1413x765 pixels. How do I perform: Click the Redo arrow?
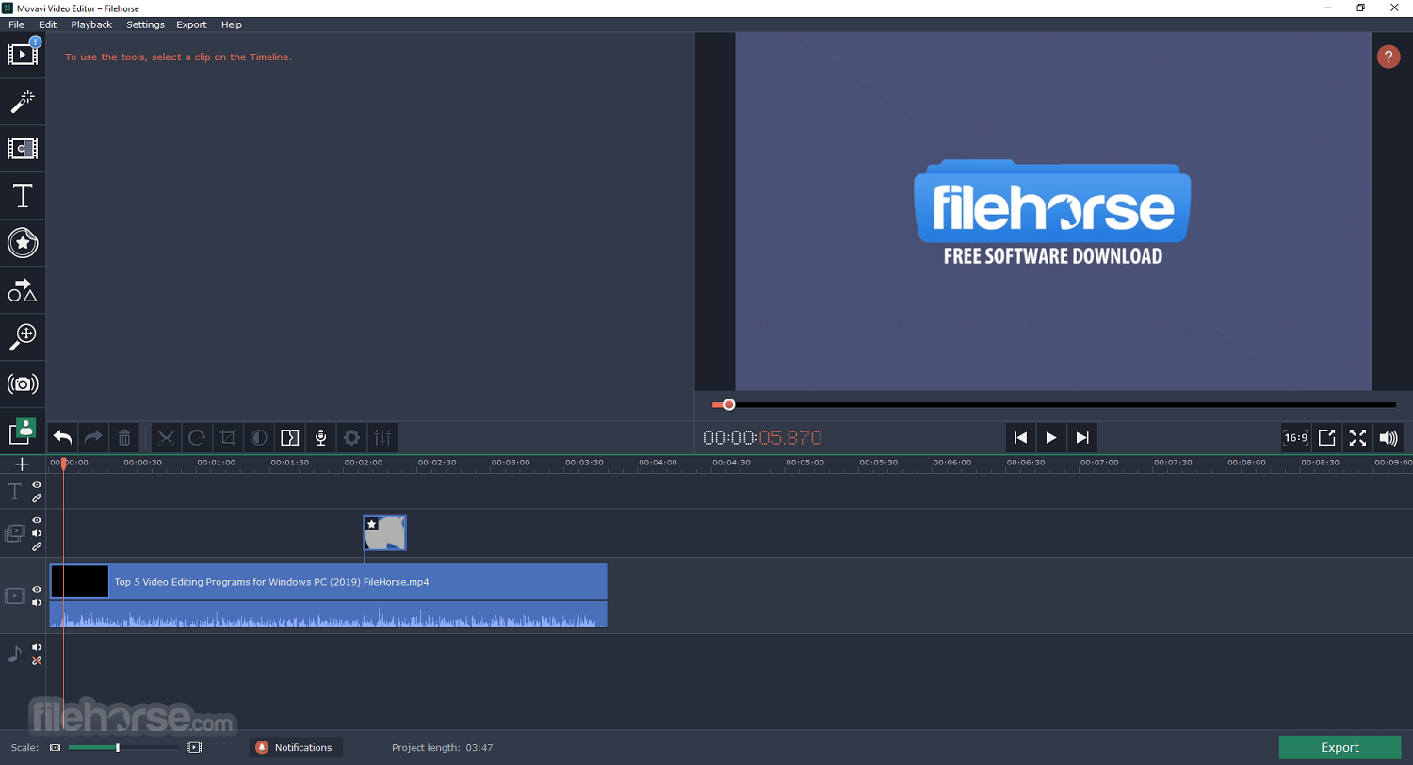tap(93, 437)
